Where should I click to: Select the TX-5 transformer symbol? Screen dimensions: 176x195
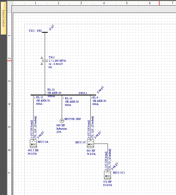44,61
